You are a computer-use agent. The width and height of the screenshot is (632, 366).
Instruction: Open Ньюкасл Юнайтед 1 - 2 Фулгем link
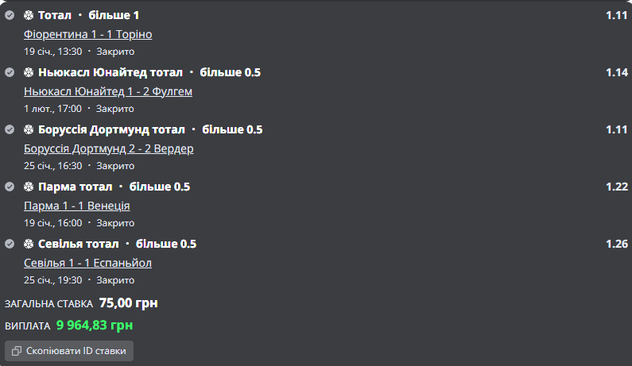click(108, 92)
